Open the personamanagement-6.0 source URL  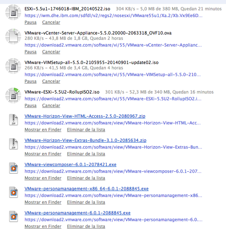[113, 220]
